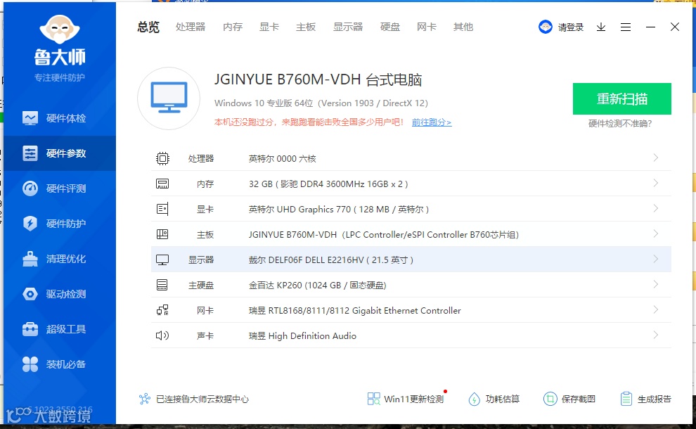Click the 重新扫描 button
This screenshot has height=429, width=696.
coord(622,98)
